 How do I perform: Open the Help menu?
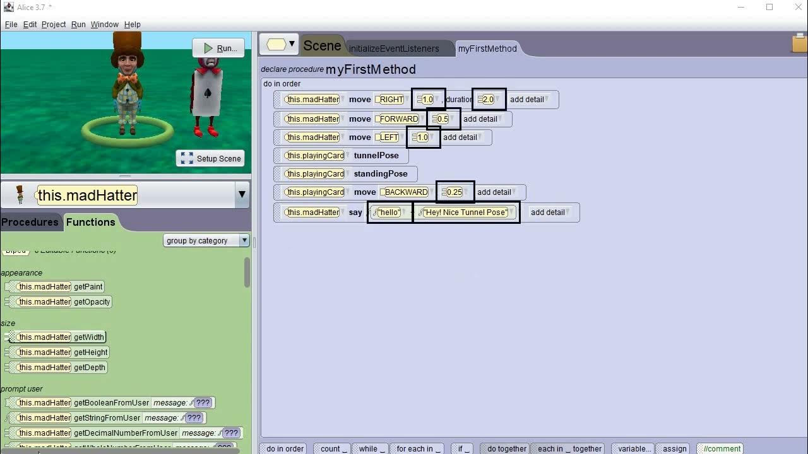(132, 24)
